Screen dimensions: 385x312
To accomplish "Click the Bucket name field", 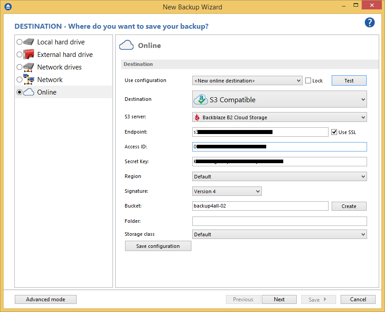I will click(x=260, y=206).
